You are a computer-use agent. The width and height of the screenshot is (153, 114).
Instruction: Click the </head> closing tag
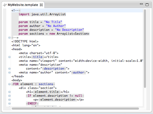point(18,76)
